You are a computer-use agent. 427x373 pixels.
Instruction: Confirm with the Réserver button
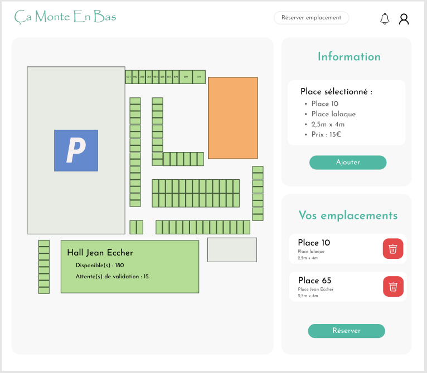click(x=346, y=331)
